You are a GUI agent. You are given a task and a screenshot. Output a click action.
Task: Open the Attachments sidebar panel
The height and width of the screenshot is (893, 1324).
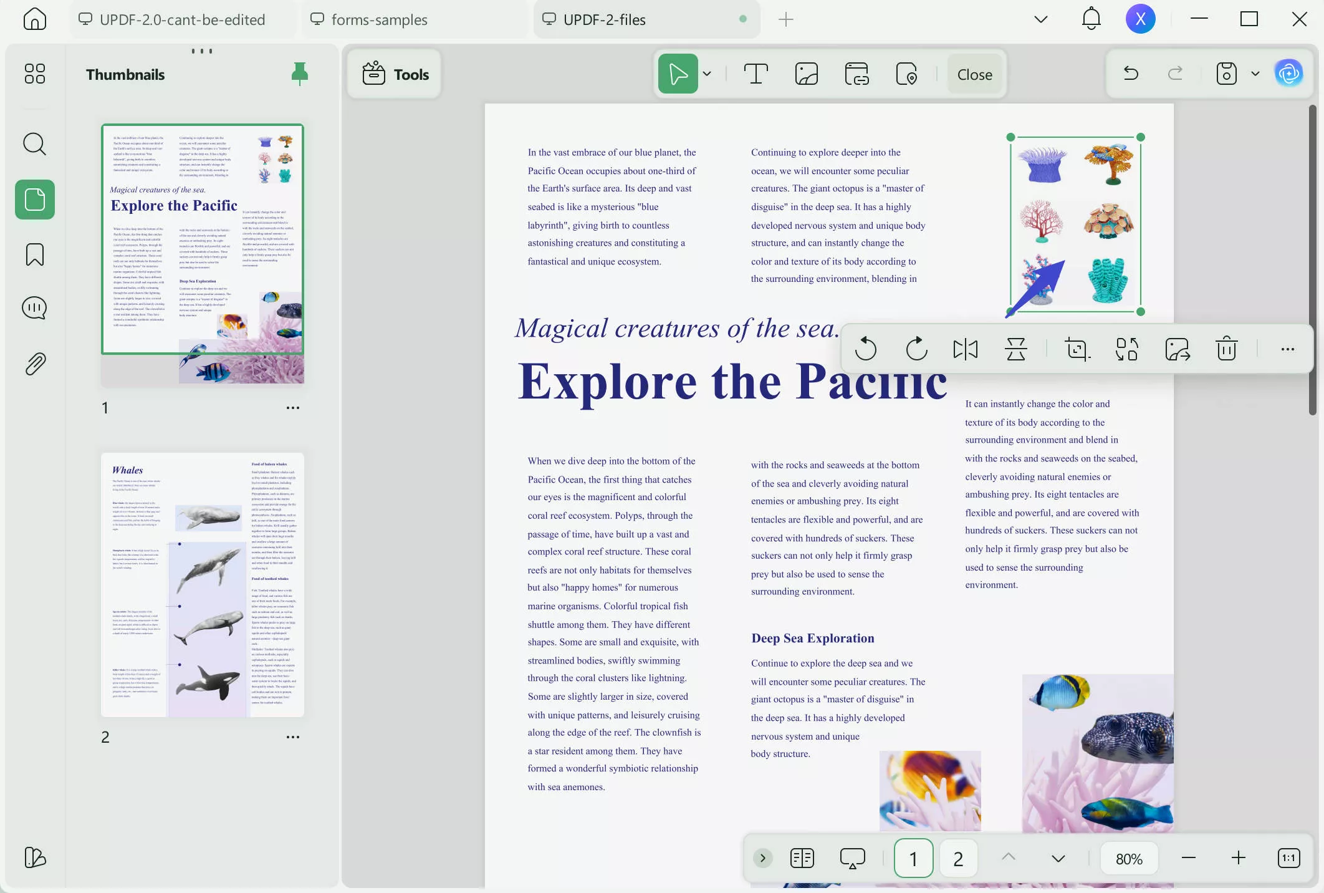(x=35, y=364)
